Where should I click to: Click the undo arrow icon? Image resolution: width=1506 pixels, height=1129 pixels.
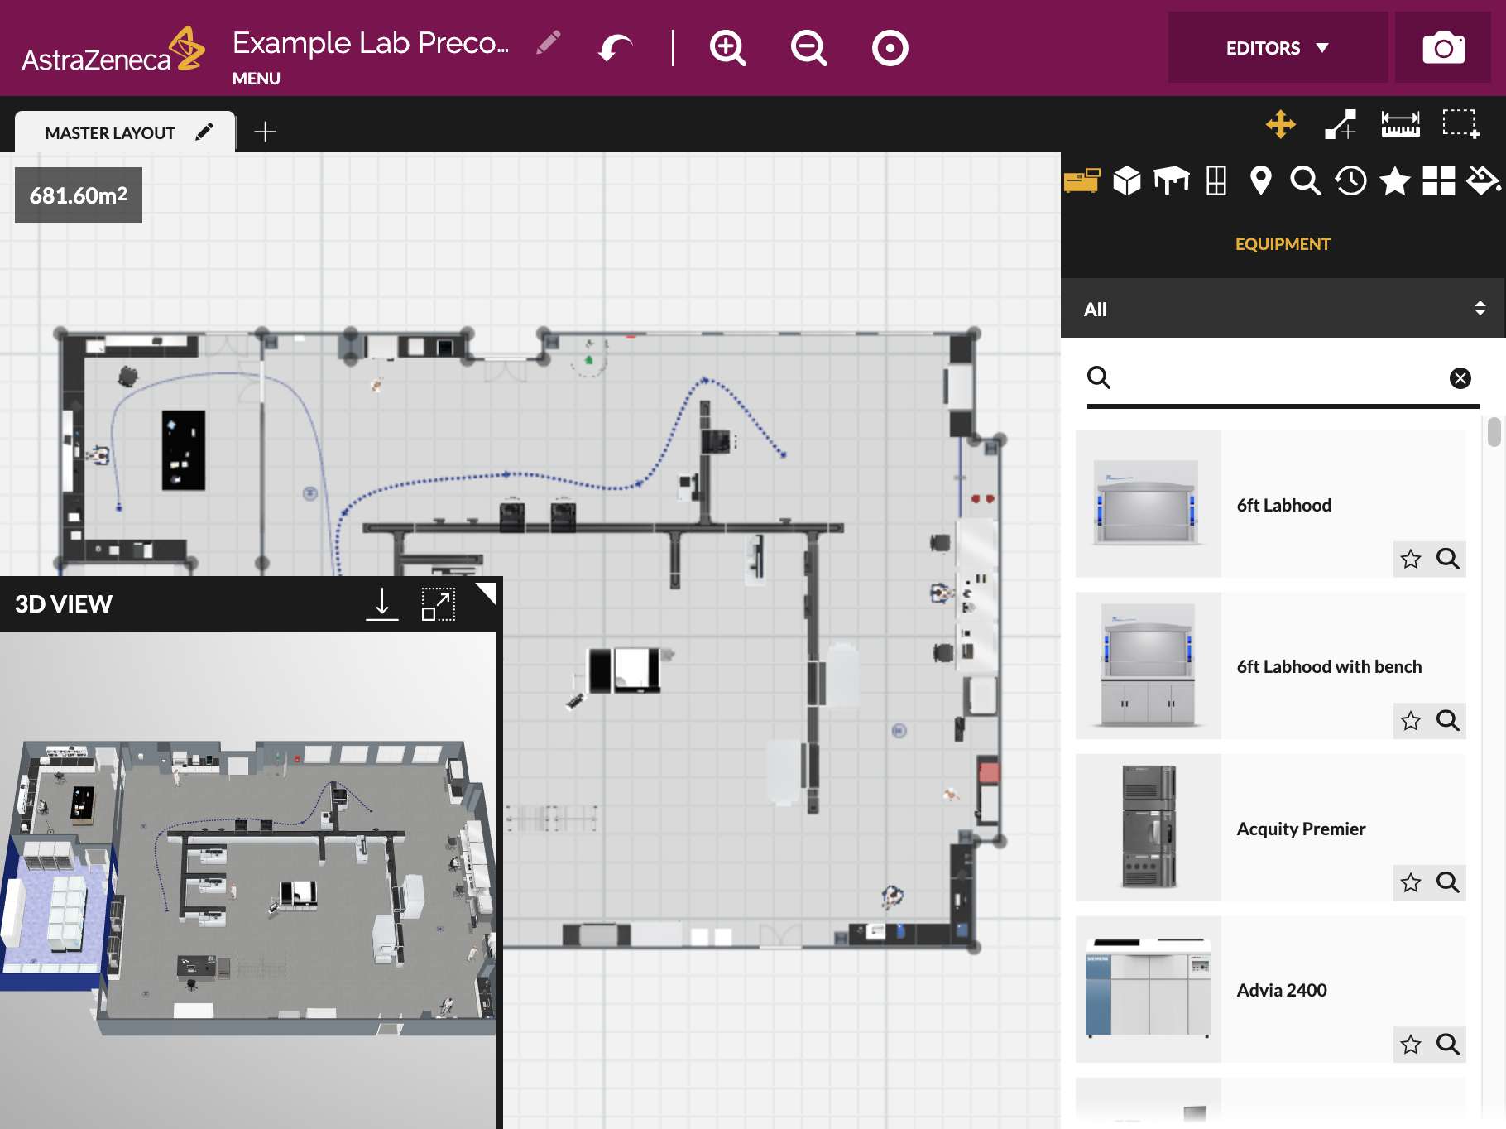point(615,48)
